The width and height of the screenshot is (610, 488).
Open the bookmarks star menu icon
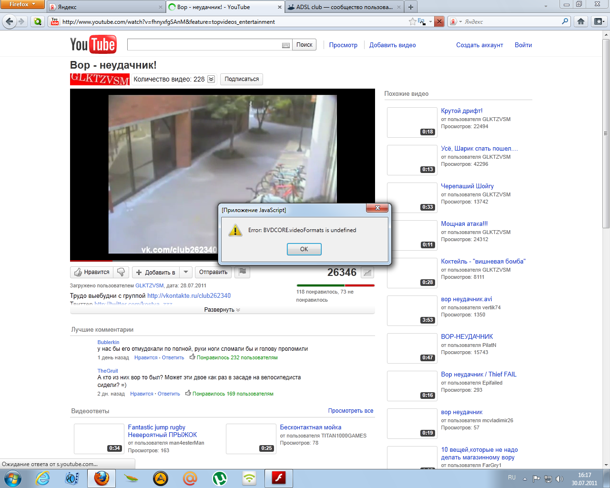coord(599,21)
